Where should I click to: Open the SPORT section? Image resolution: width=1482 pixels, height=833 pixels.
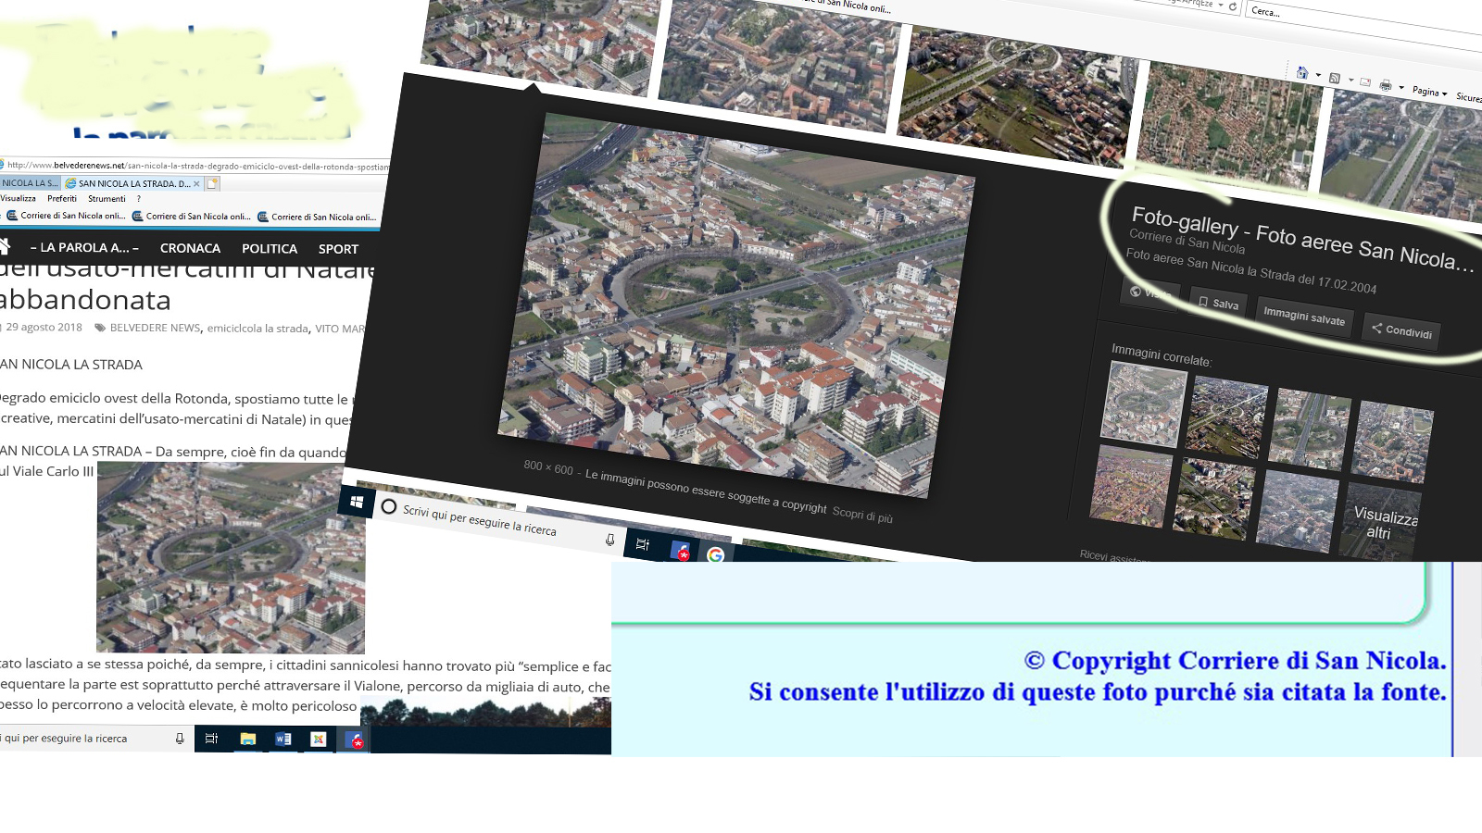[338, 249]
